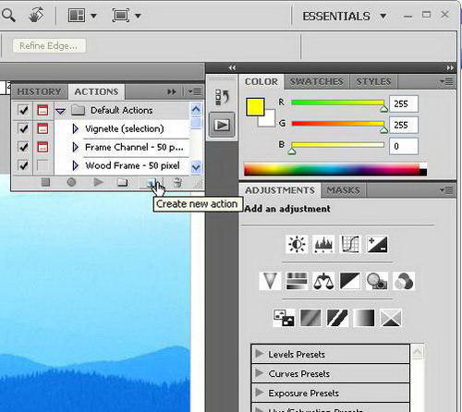Toggle the Frame Channel action checkbox
Image resolution: width=462 pixels, height=412 pixels.
pos(23,147)
